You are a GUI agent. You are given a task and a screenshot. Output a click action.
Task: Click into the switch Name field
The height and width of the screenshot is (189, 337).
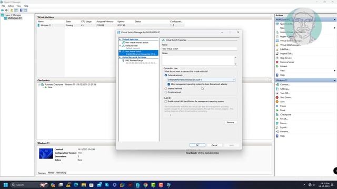tap(200, 49)
